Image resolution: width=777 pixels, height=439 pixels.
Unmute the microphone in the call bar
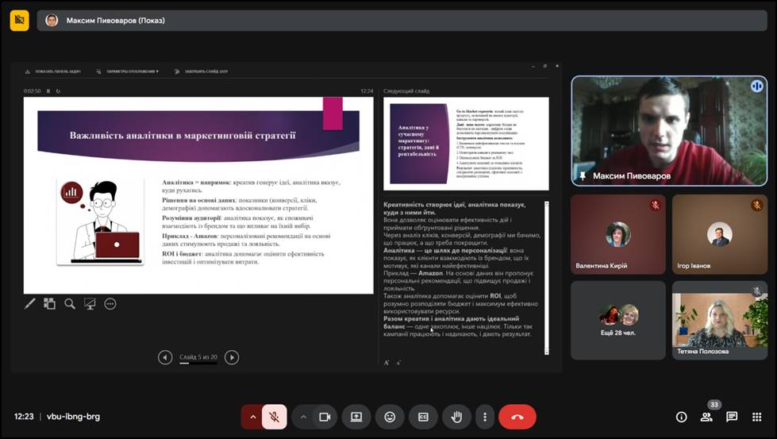[274, 417]
